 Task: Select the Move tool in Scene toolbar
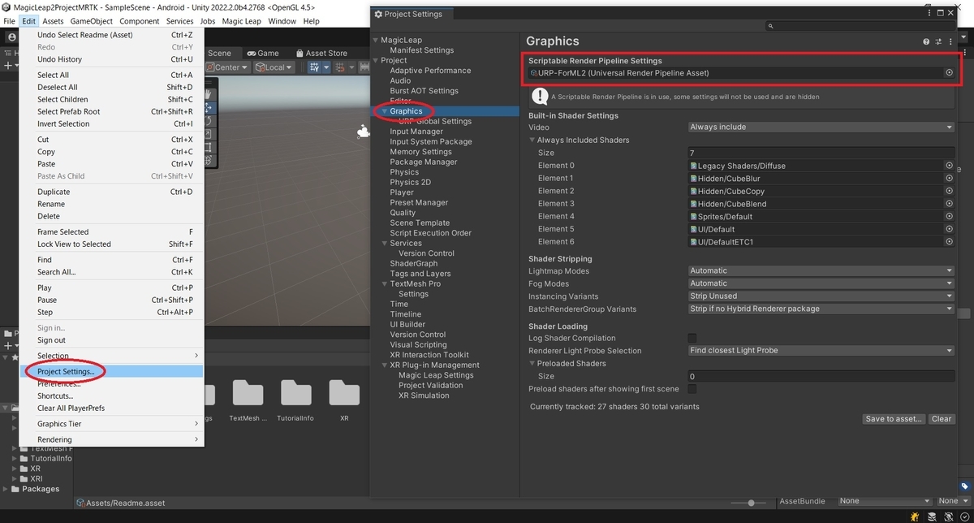coord(209,107)
